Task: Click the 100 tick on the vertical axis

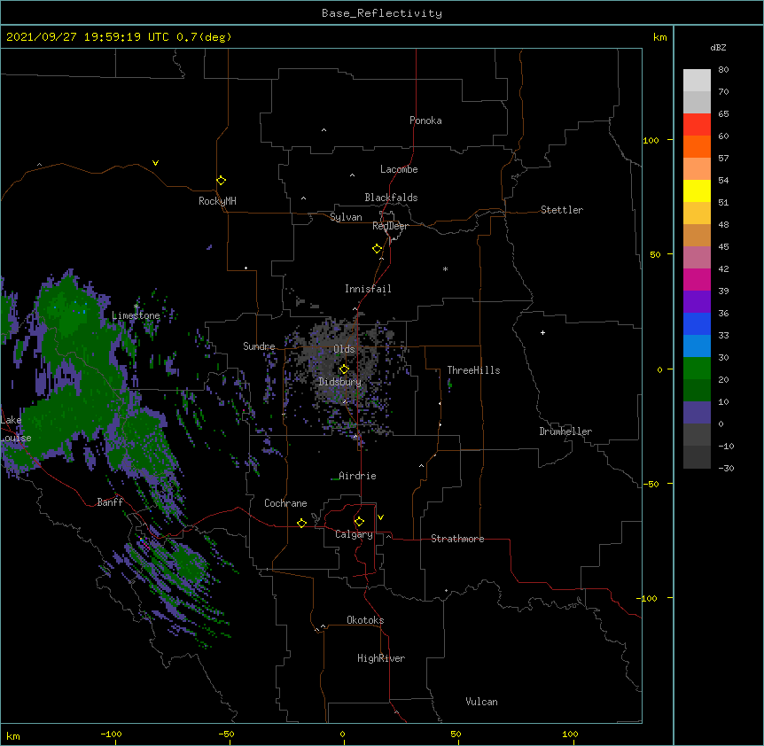Action: pos(651,140)
